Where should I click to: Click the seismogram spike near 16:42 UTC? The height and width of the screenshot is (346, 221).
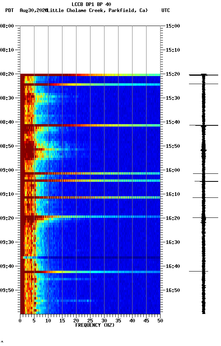pyautogui.click(x=199, y=271)
